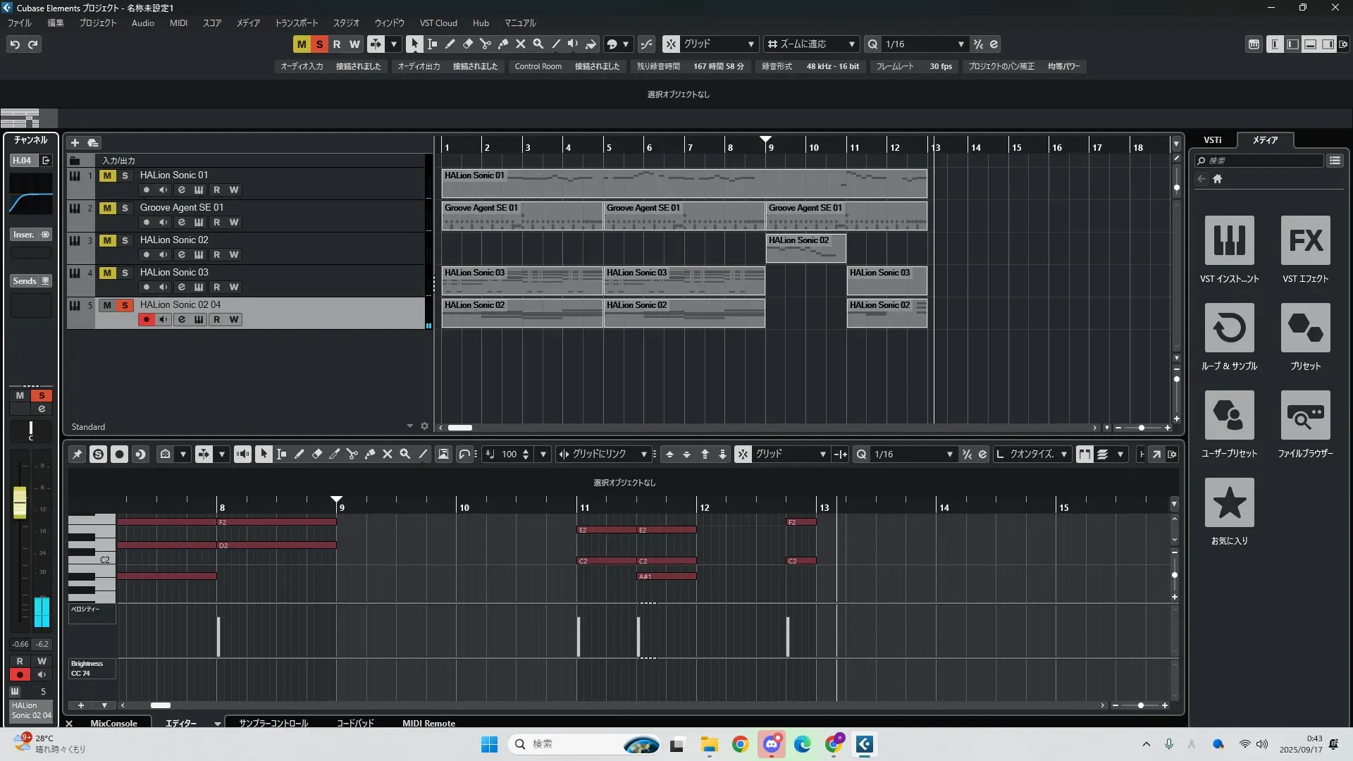Viewport: 1353px width, 761px height.
Task: Select the Zoom tool in main toolbar
Action: (x=538, y=44)
